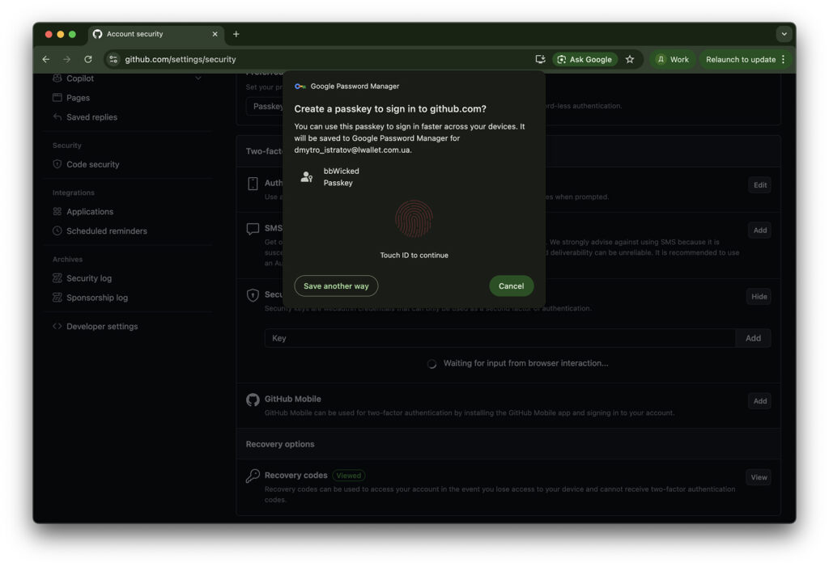
Task: Click View for Recovery codes
Action: (x=759, y=477)
